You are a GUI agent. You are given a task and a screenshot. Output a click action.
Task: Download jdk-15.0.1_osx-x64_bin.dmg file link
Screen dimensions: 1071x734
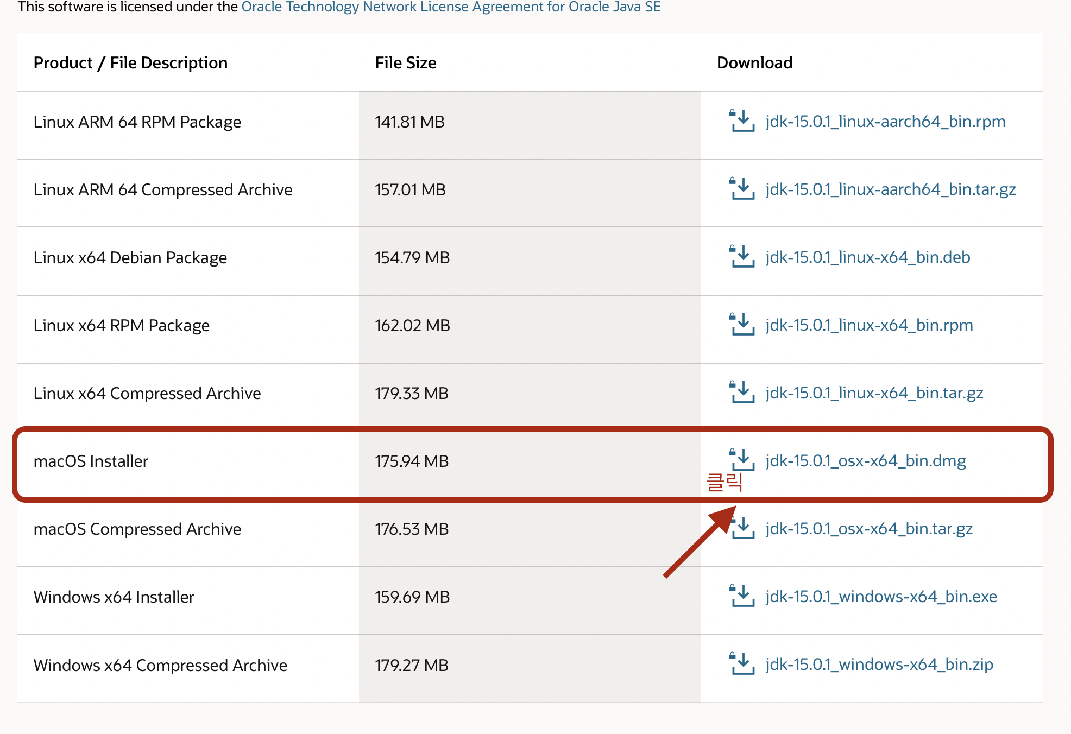865,461
